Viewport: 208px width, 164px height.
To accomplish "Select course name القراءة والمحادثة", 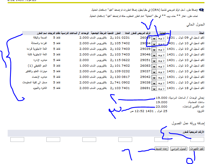I will [39, 43].
